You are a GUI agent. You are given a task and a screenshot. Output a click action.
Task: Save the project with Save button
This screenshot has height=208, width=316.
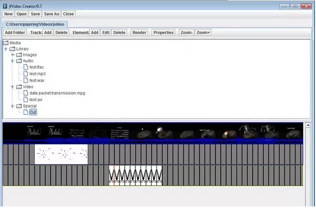[x=35, y=14]
